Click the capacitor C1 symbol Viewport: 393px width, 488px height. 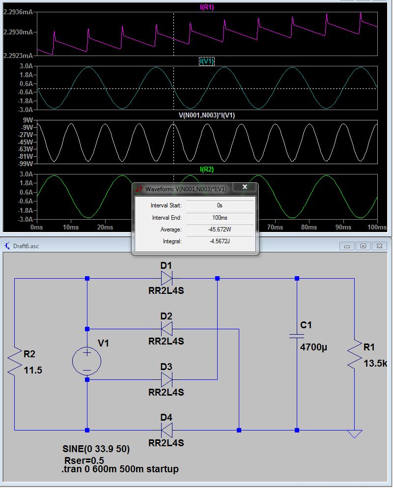pos(297,336)
